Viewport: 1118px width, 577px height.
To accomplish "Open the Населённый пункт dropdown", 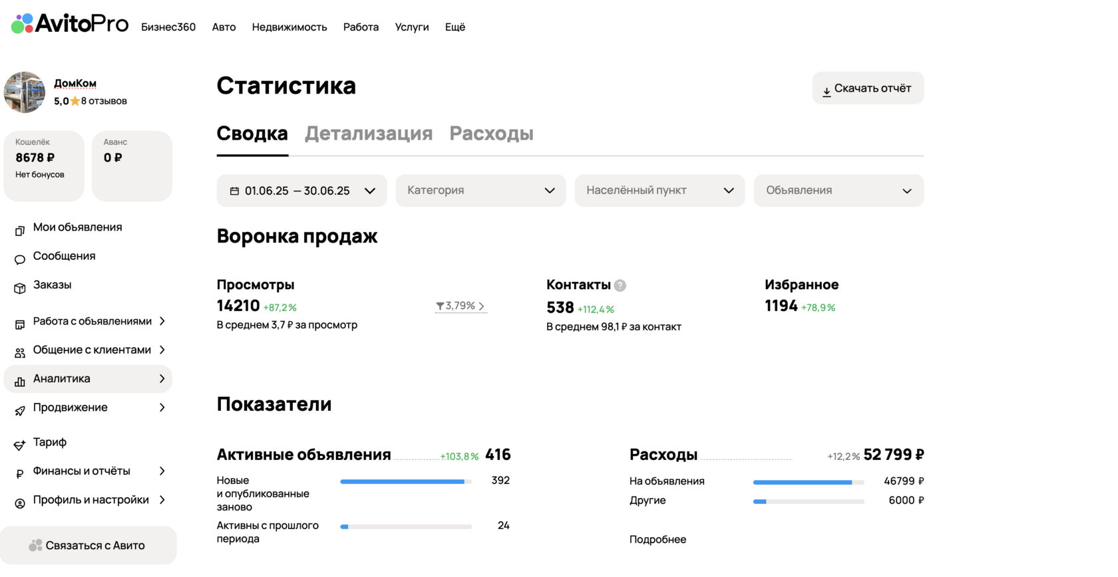I will pos(659,191).
